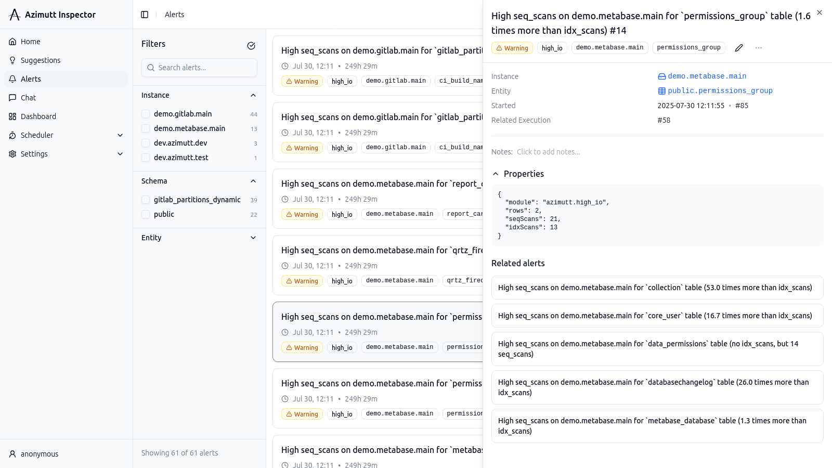Screen dimensions: 832x468
Task: Expand the Entity filter section
Action: point(253,238)
